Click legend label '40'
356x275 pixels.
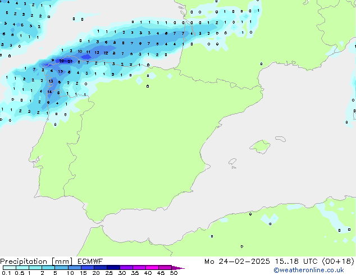148,273
